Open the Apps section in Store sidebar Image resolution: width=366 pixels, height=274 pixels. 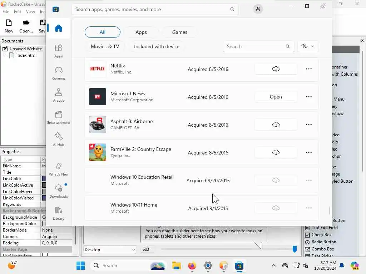click(58, 51)
